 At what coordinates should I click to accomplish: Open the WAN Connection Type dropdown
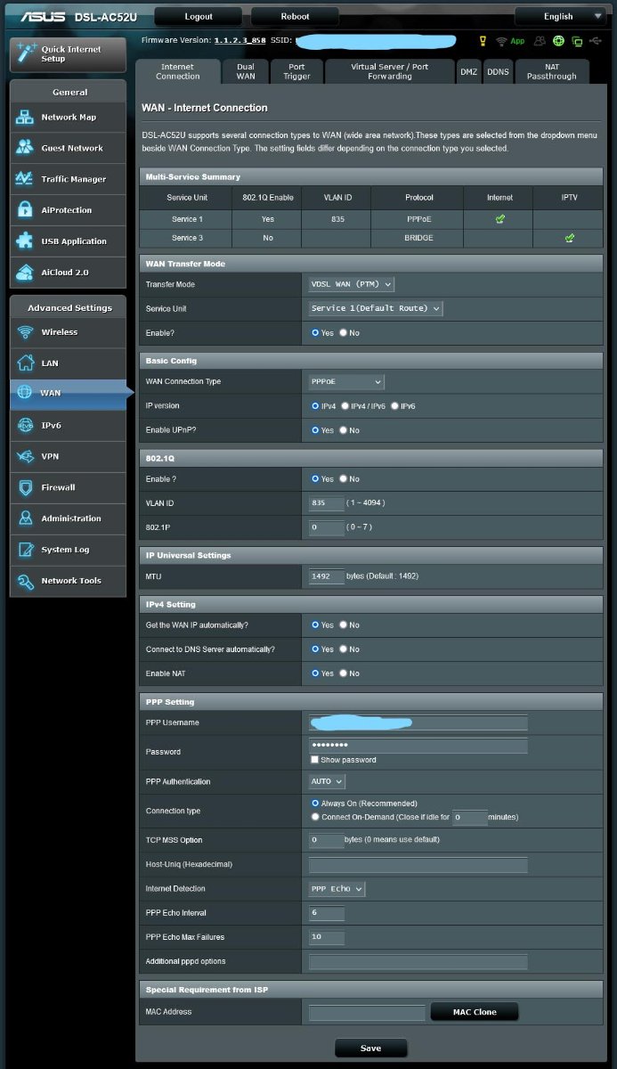(x=346, y=381)
